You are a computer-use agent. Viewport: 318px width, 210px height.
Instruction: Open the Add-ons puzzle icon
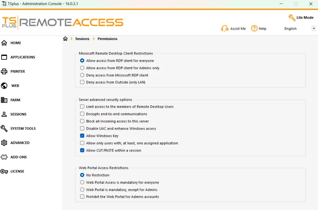[4, 157]
